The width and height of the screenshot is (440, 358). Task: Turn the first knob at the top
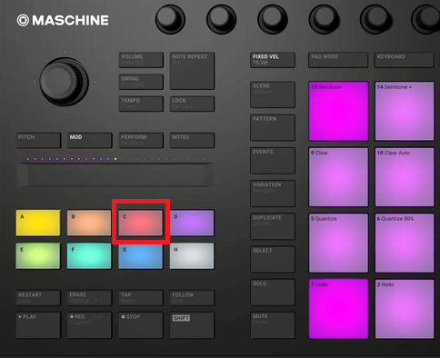pos(170,19)
